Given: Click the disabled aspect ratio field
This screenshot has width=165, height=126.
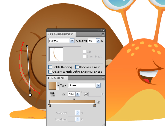Looking at the screenshot, I should 95,94.
